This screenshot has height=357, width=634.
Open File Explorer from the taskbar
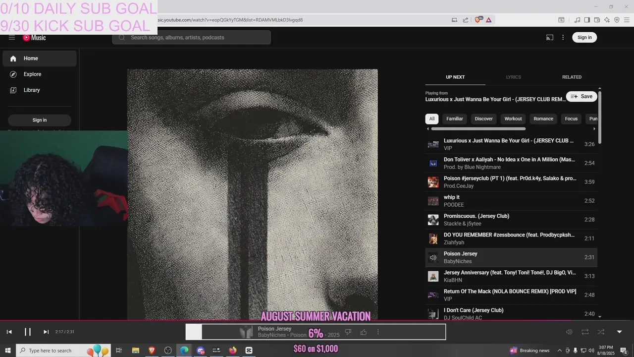point(135,351)
